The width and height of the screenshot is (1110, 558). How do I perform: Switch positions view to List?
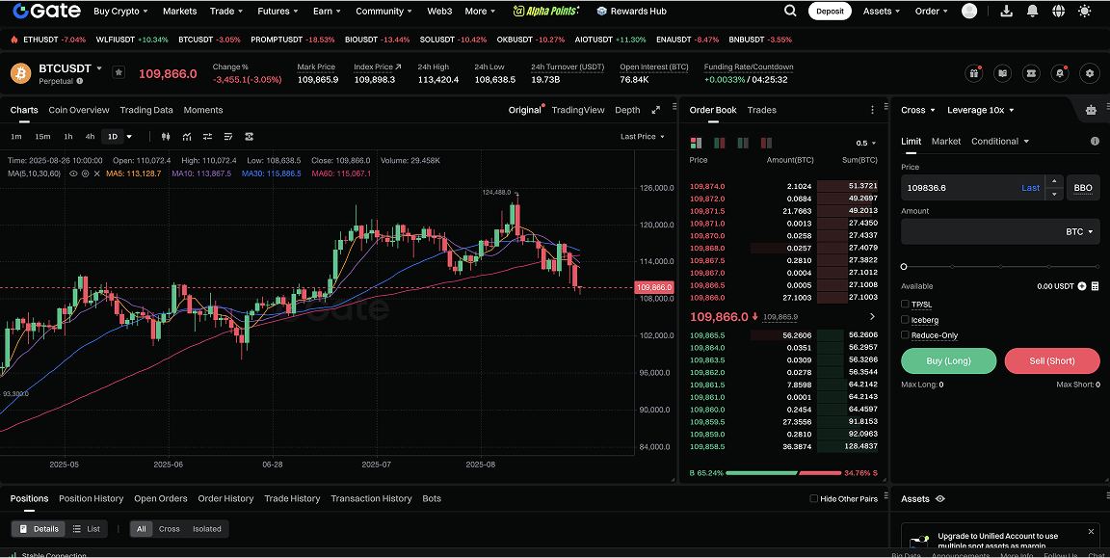87,529
